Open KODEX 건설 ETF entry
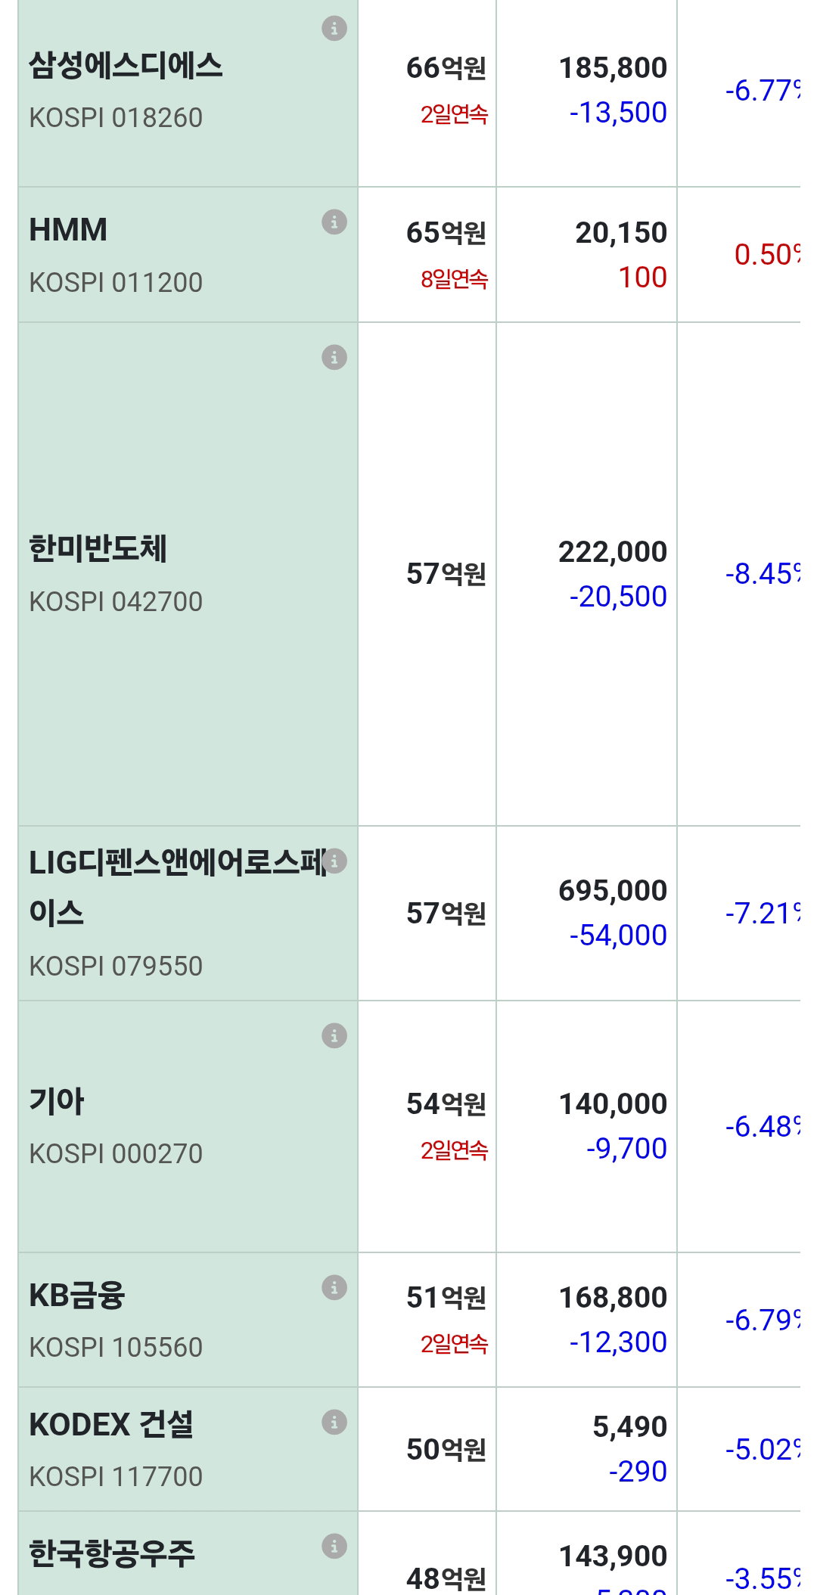Image resolution: width=817 pixels, height=1595 pixels. [x=111, y=1424]
